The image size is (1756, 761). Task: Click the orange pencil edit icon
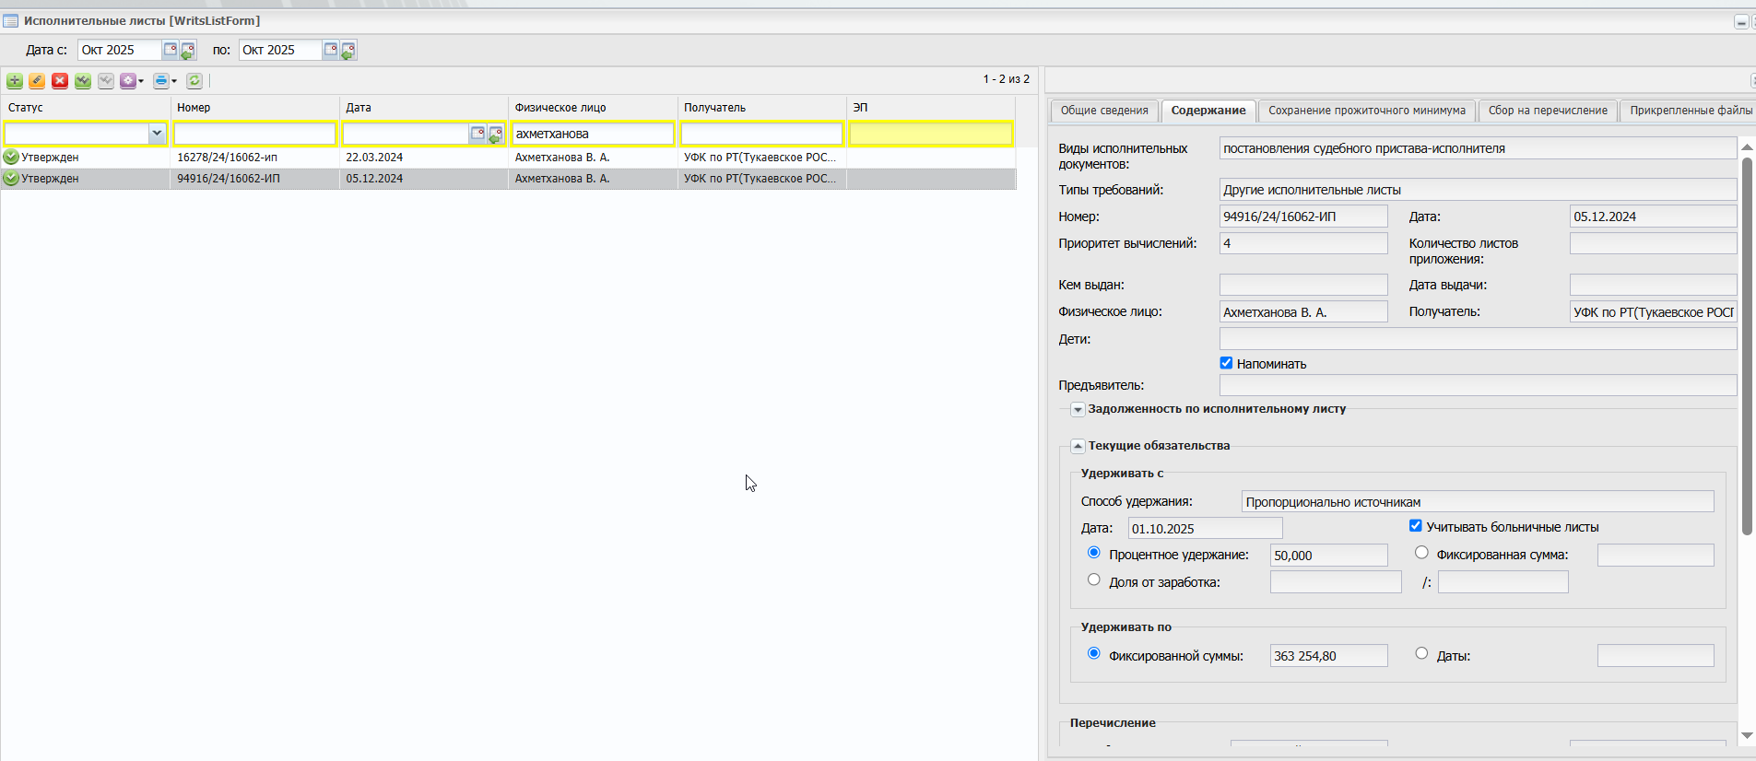tap(37, 81)
